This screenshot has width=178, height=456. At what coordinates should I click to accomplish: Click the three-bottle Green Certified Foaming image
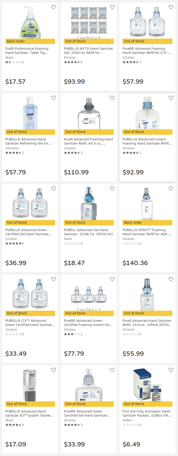click(x=88, y=294)
